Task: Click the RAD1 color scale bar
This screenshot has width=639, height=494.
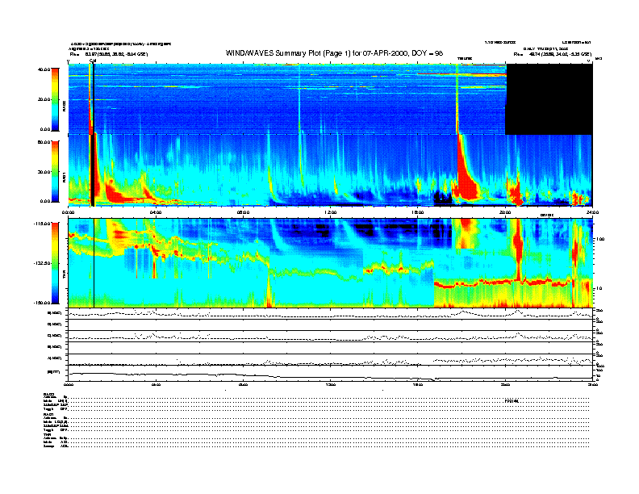Action: point(55,170)
